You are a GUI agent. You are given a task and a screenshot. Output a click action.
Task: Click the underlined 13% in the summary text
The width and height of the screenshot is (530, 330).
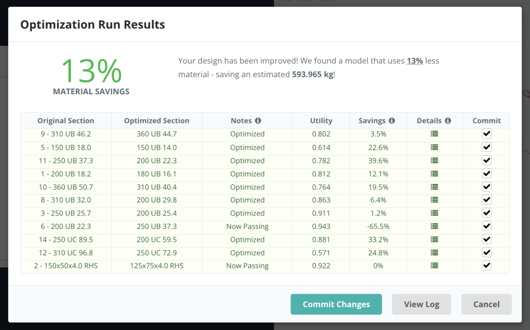414,61
